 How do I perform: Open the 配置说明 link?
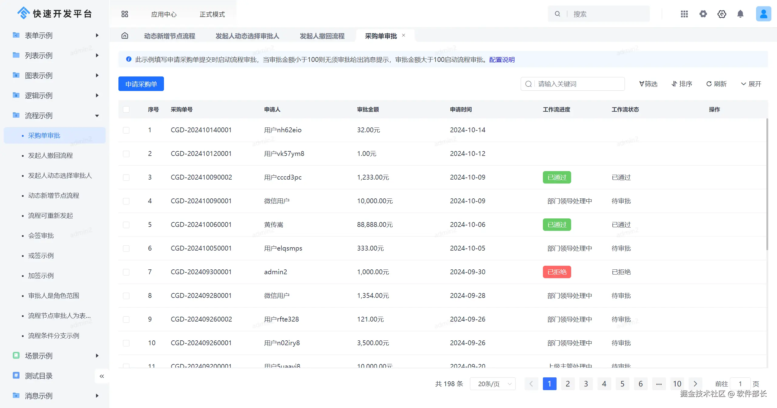tap(502, 60)
